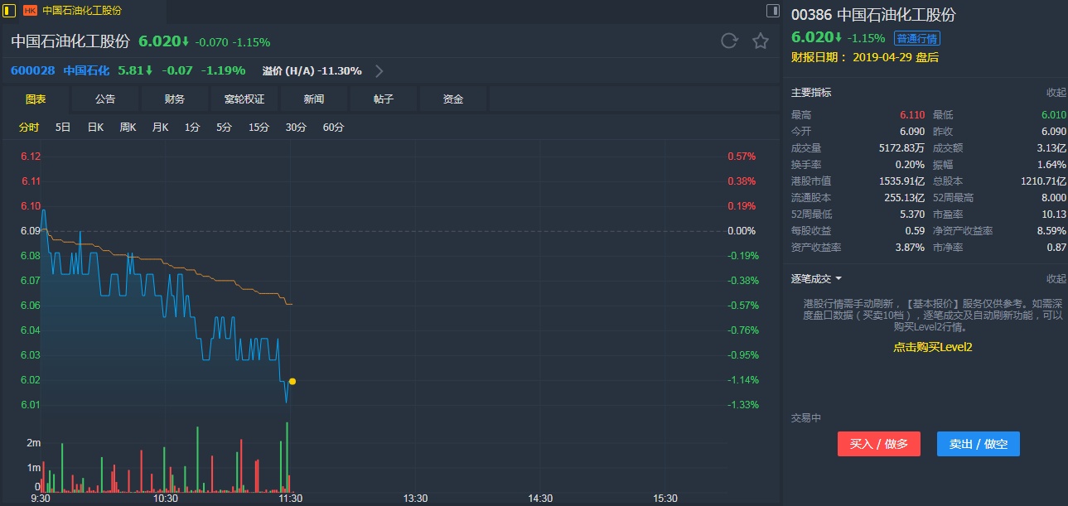
Task: Select the 5分 interval
Action: click(225, 128)
